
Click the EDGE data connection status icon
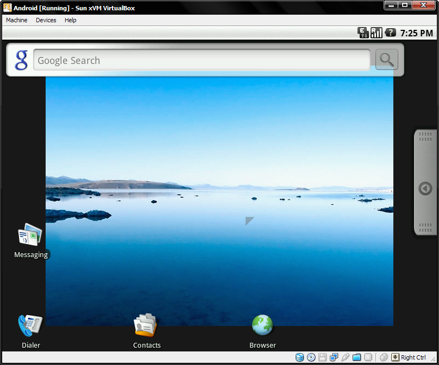[x=363, y=33]
